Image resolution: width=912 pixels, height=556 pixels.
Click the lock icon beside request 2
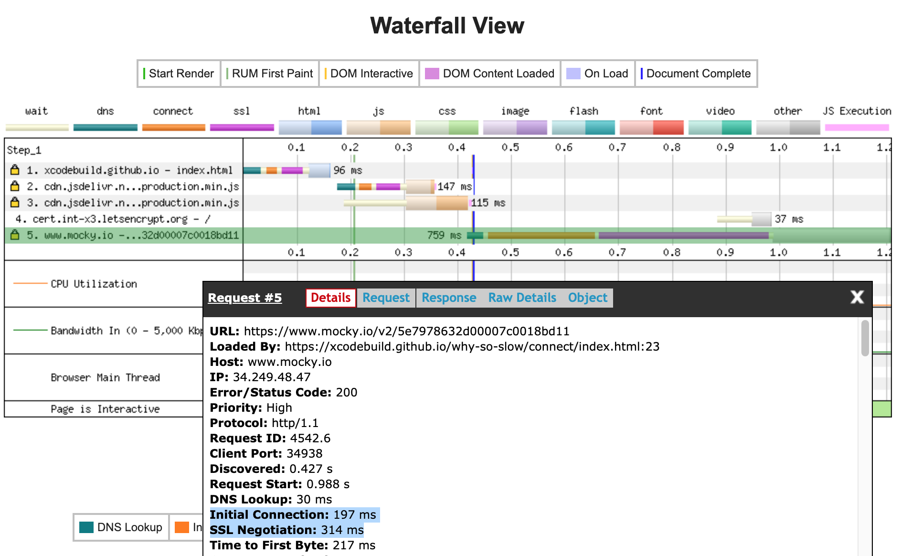tap(15, 186)
